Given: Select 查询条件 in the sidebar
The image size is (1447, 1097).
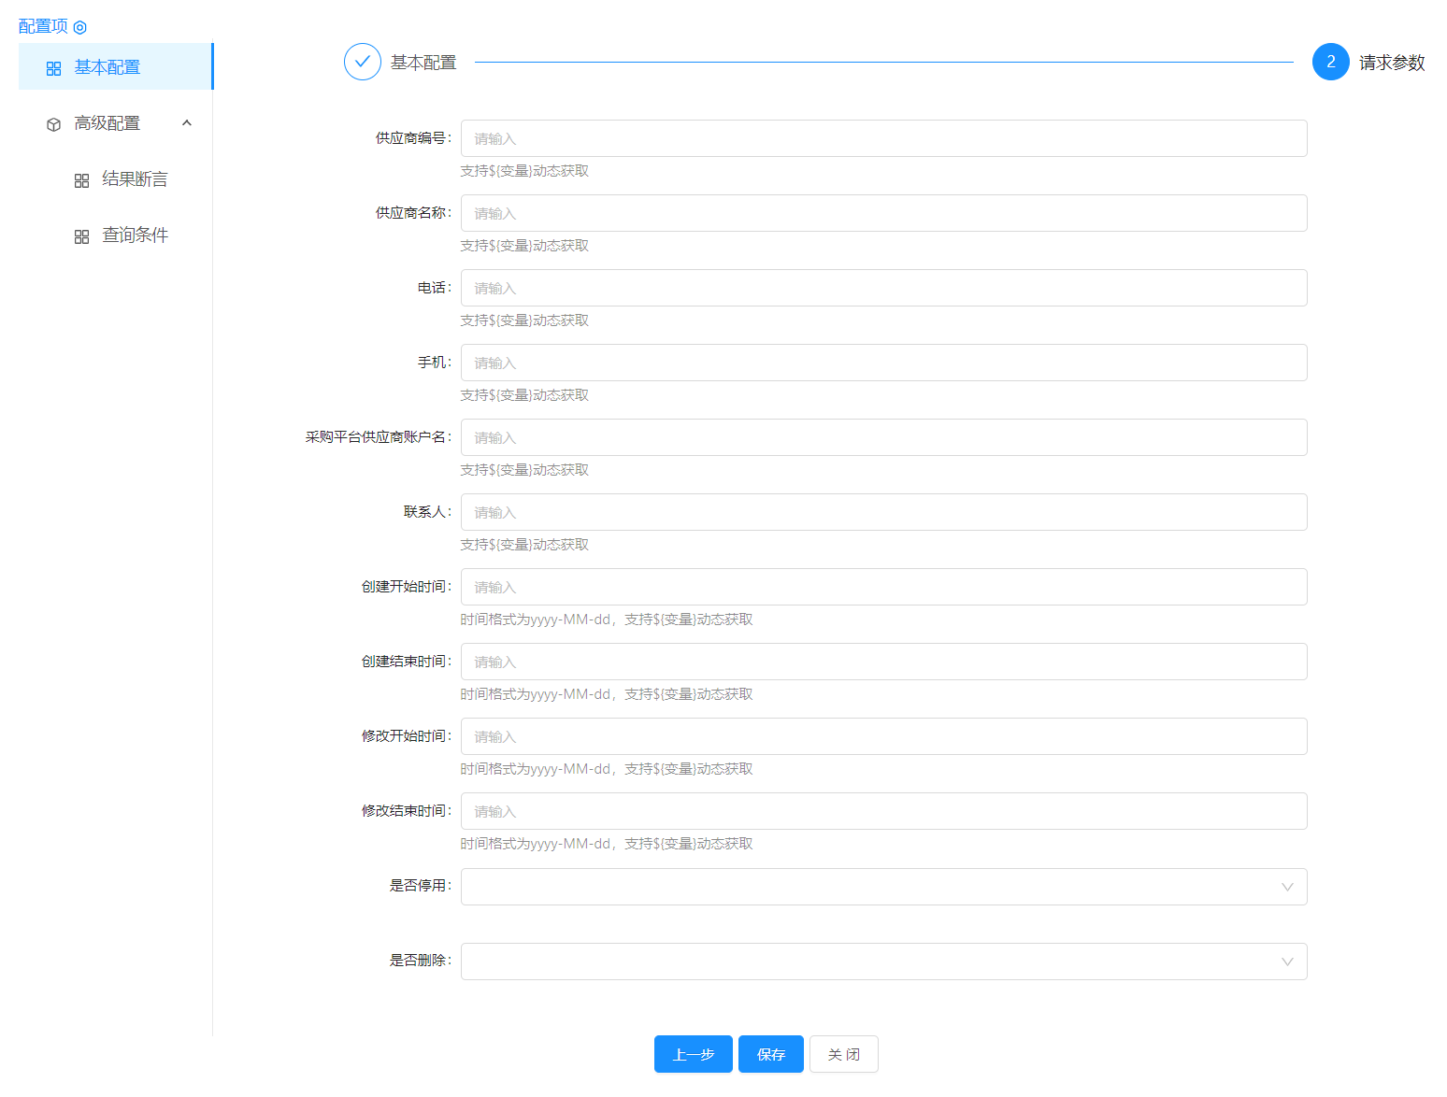Looking at the screenshot, I should pos(135,235).
